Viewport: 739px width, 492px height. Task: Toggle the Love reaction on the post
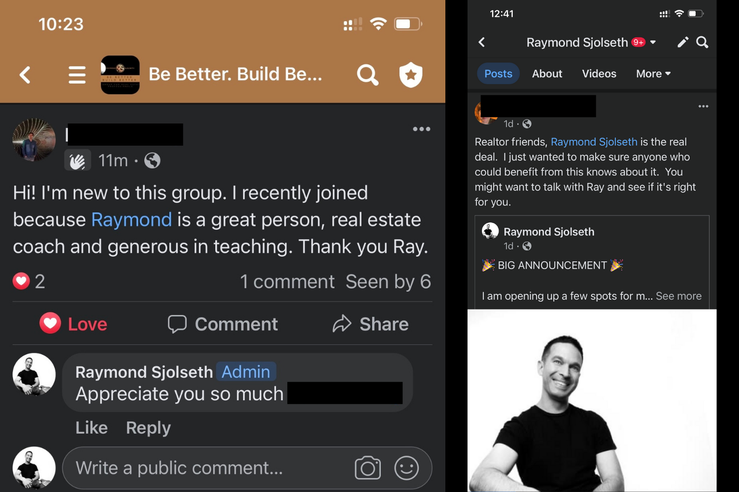click(73, 324)
